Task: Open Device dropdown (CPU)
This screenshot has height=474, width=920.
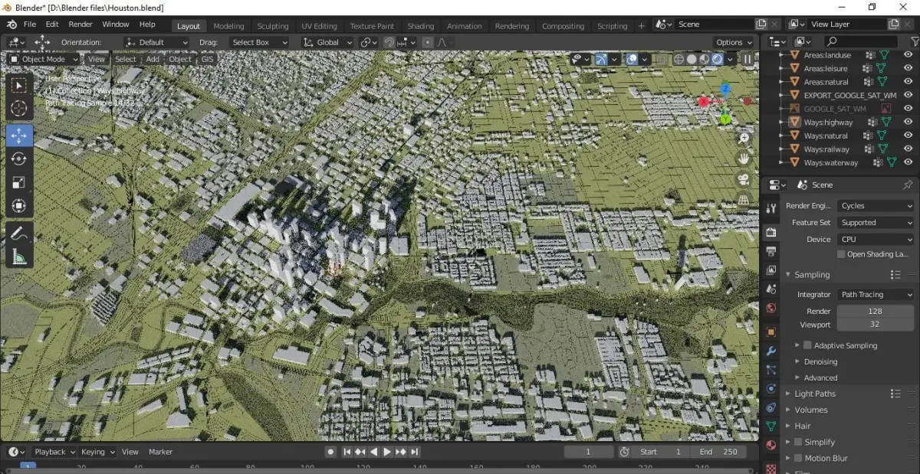Action: tap(876, 239)
